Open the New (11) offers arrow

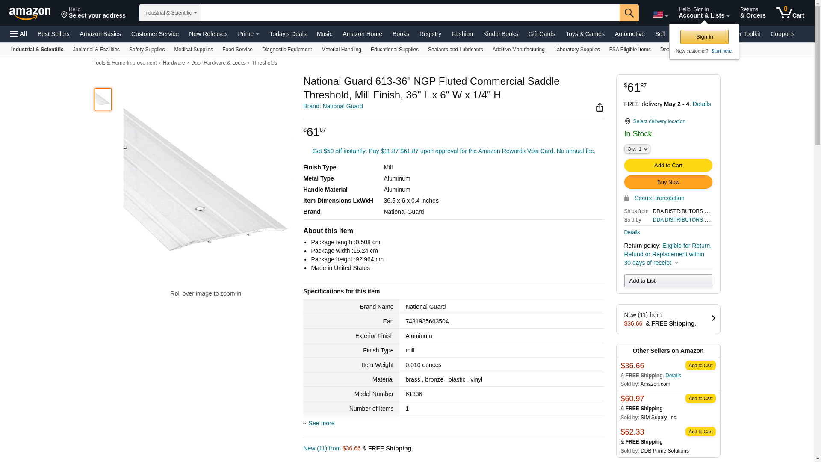coord(713,318)
